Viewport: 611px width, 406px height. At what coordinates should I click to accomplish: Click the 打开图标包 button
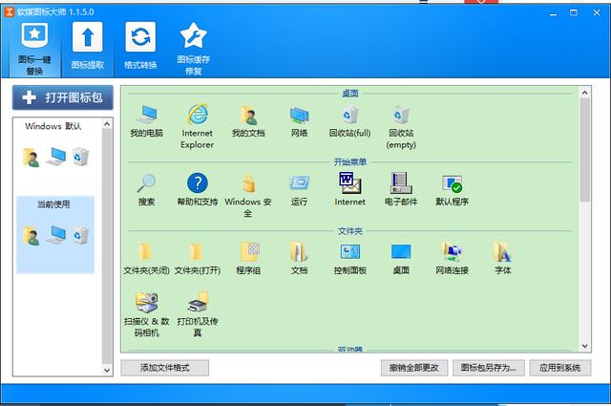pos(63,97)
